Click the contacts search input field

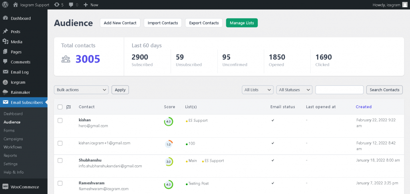pos(340,90)
